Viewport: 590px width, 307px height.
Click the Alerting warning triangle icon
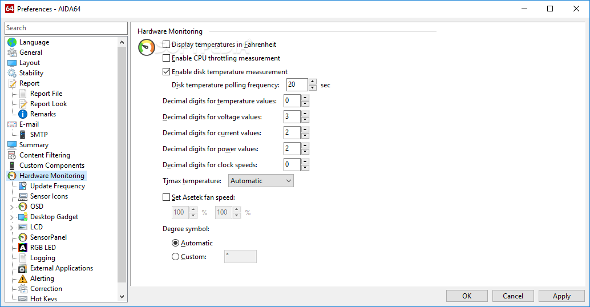click(23, 278)
